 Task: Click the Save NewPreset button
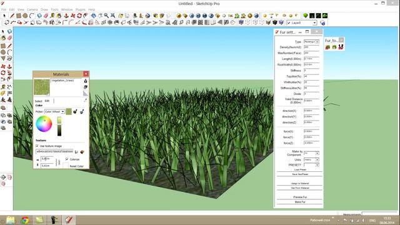tap(300, 174)
